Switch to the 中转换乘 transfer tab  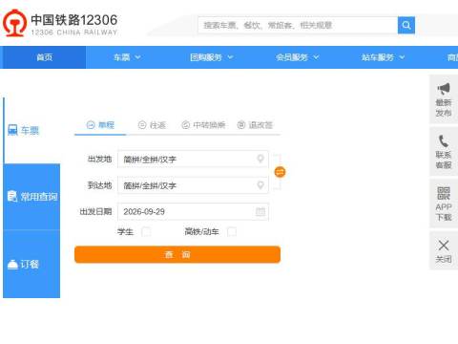[x=203, y=125]
